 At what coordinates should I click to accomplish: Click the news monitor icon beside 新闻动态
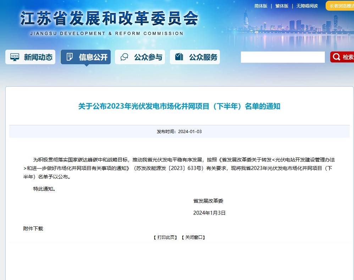click(15, 57)
